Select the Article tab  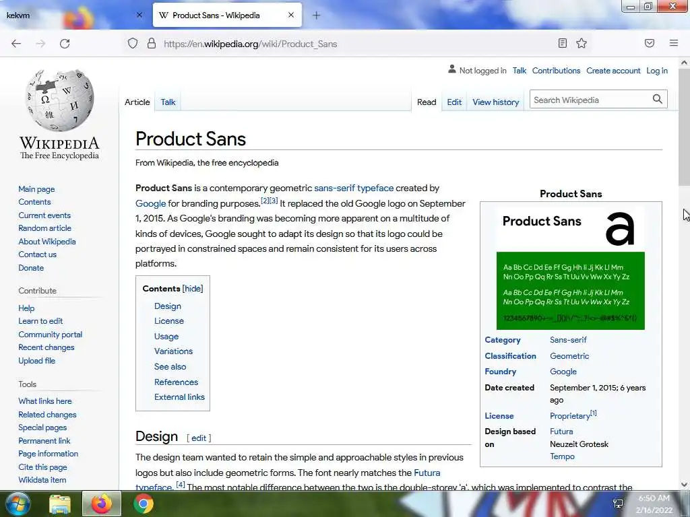click(x=137, y=102)
